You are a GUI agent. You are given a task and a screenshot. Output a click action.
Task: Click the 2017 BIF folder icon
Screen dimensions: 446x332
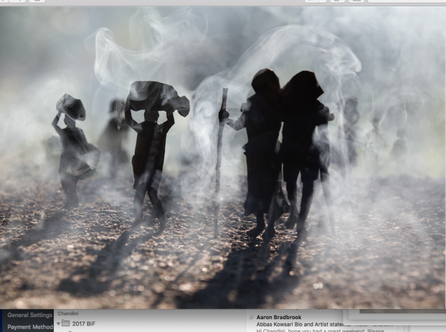65,323
